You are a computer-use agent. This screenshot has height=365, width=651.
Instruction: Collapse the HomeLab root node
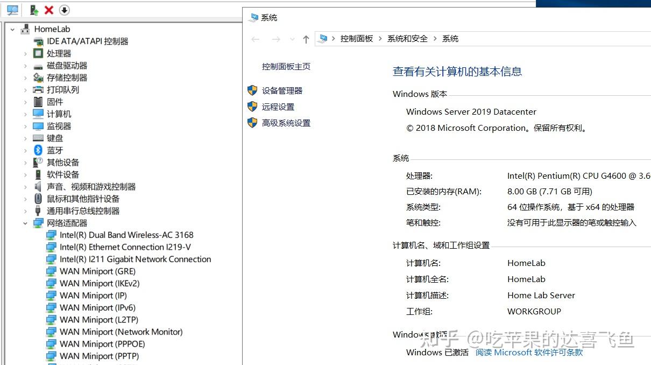[12, 29]
